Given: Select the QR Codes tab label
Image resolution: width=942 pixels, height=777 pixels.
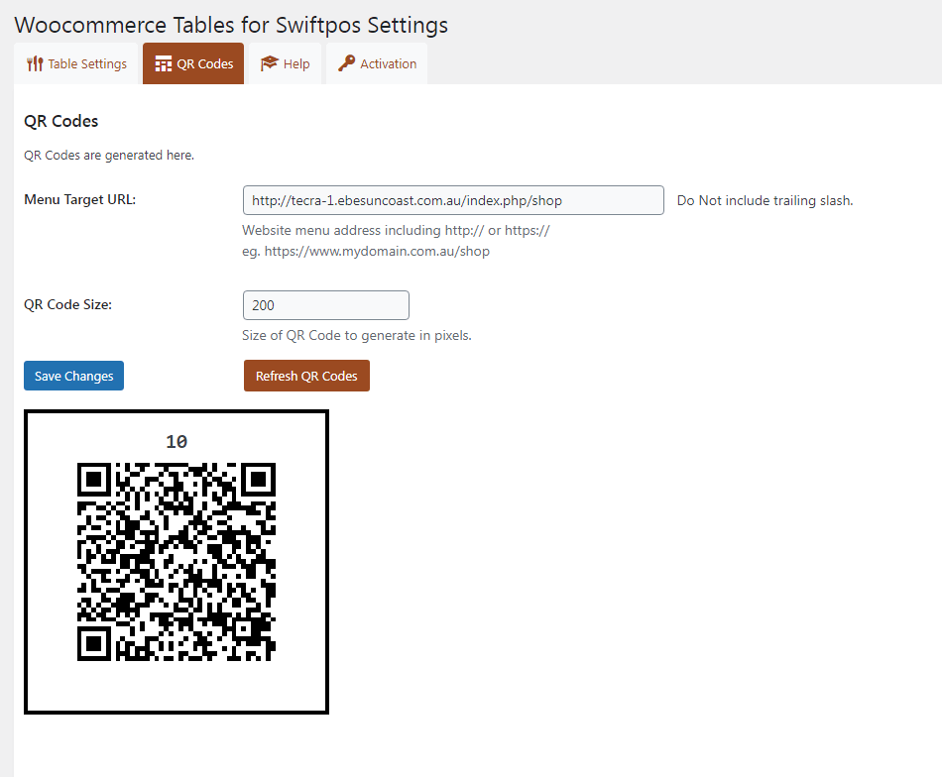Looking at the screenshot, I should (x=205, y=63).
